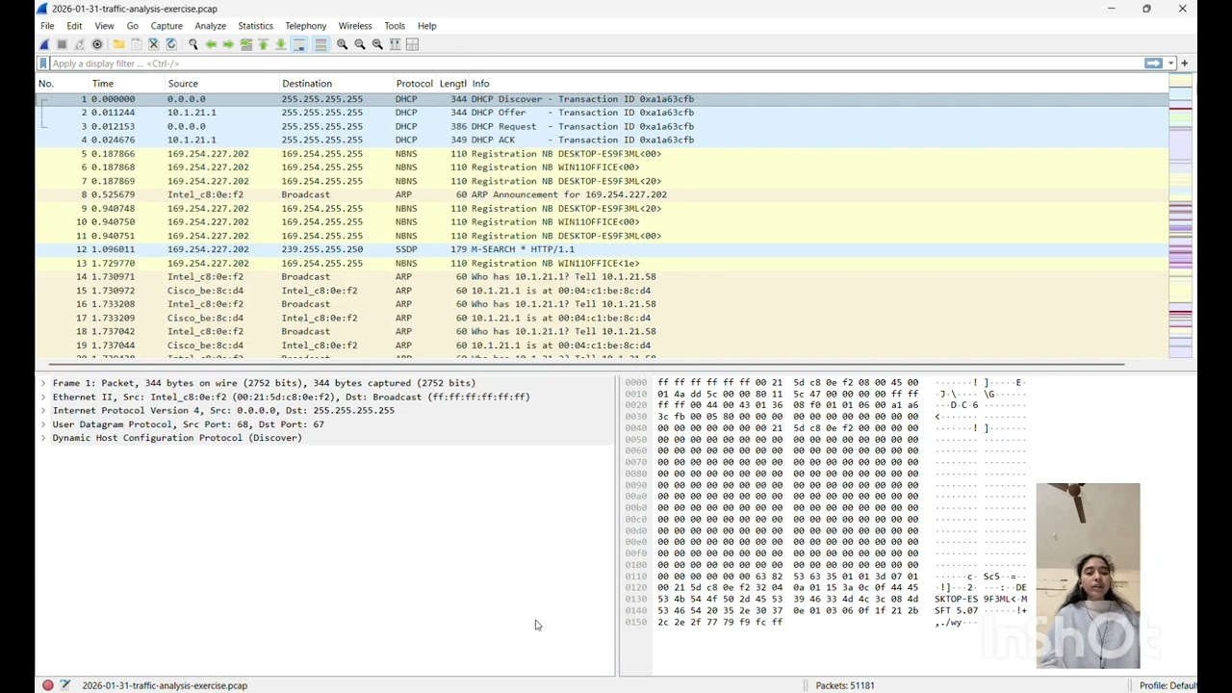Viewport: 1232px width, 693px height.
Task: Click the display filter input field
Action: point(595,64)
